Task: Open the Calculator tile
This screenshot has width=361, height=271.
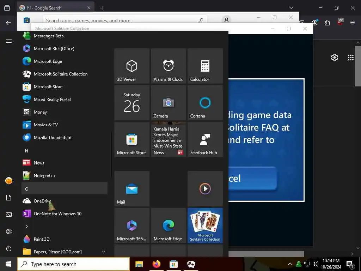Action: [205, 66]
